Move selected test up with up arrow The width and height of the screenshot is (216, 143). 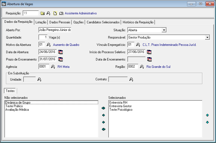tap(207, 115)
